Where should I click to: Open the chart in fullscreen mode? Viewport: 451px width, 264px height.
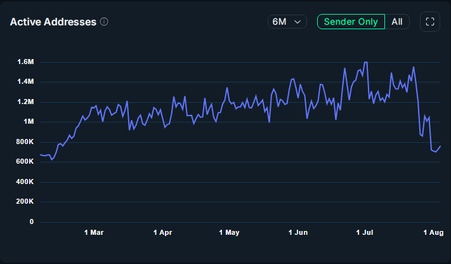point(430,22)
